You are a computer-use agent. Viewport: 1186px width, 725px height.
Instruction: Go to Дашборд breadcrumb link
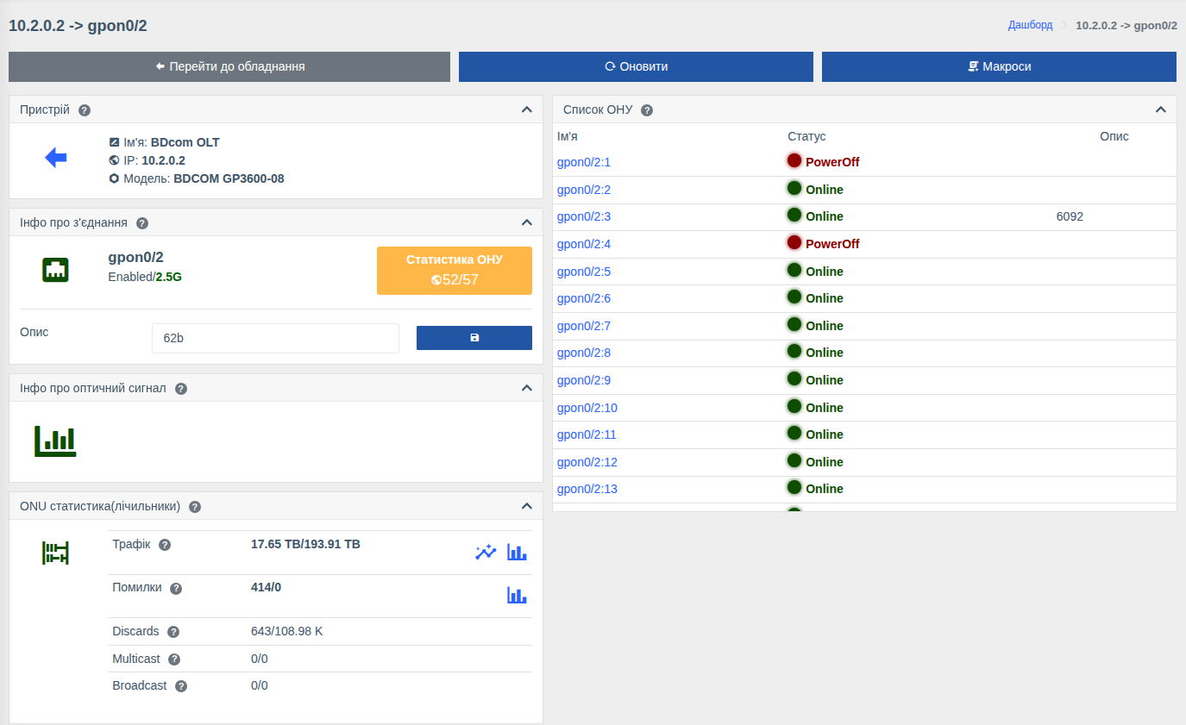(x=1031, y=25)
